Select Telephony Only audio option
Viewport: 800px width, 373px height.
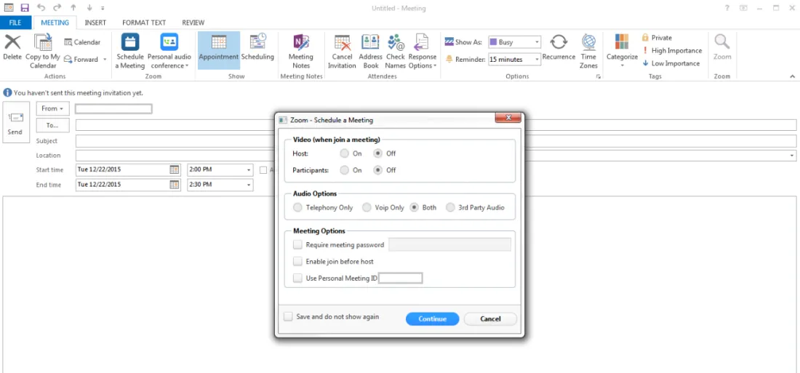point(298,208)
